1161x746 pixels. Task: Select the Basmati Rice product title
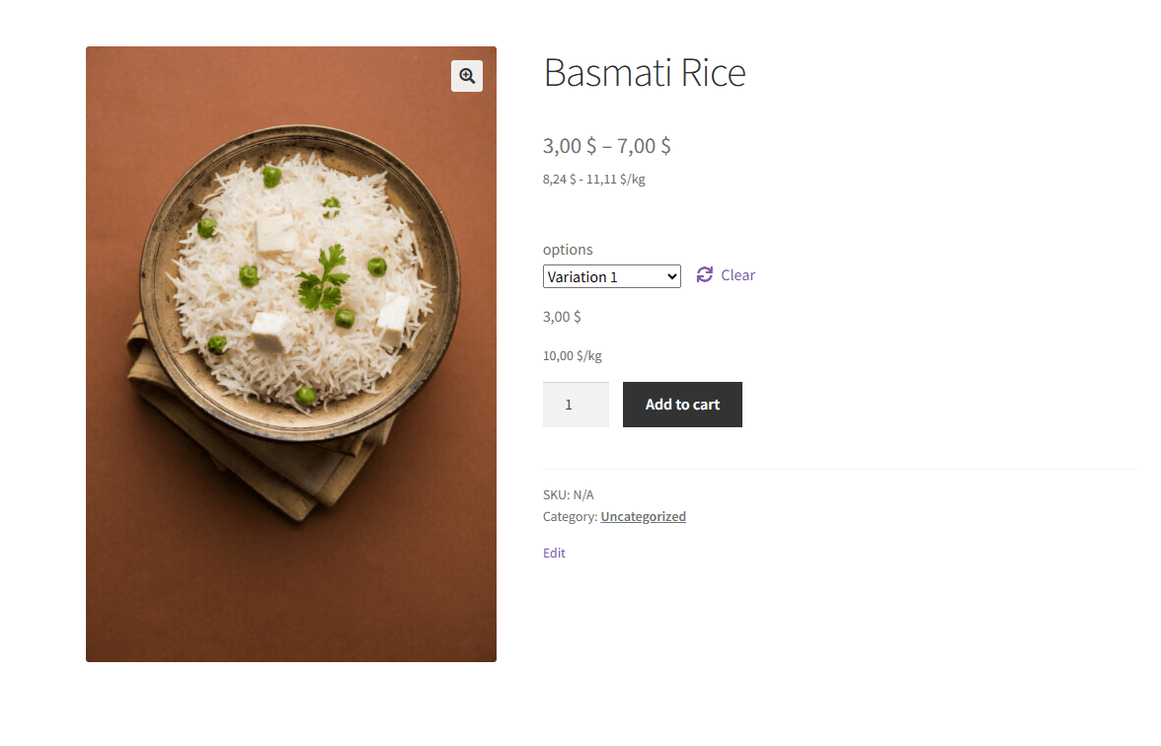(644, 72)
